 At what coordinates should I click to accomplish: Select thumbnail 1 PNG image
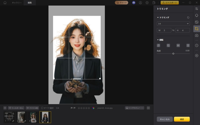(9, 117)
